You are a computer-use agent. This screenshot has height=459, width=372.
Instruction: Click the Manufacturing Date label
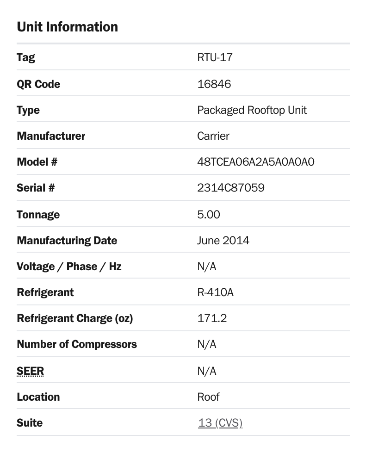click(67, 241)
